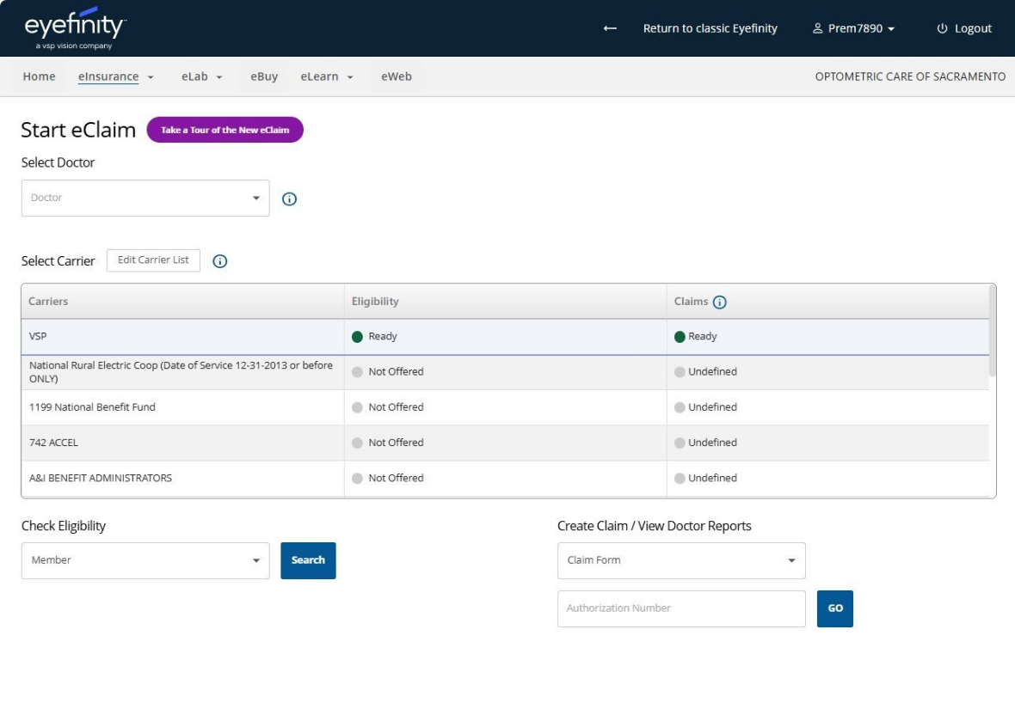Click the Logout power icon

942,29
